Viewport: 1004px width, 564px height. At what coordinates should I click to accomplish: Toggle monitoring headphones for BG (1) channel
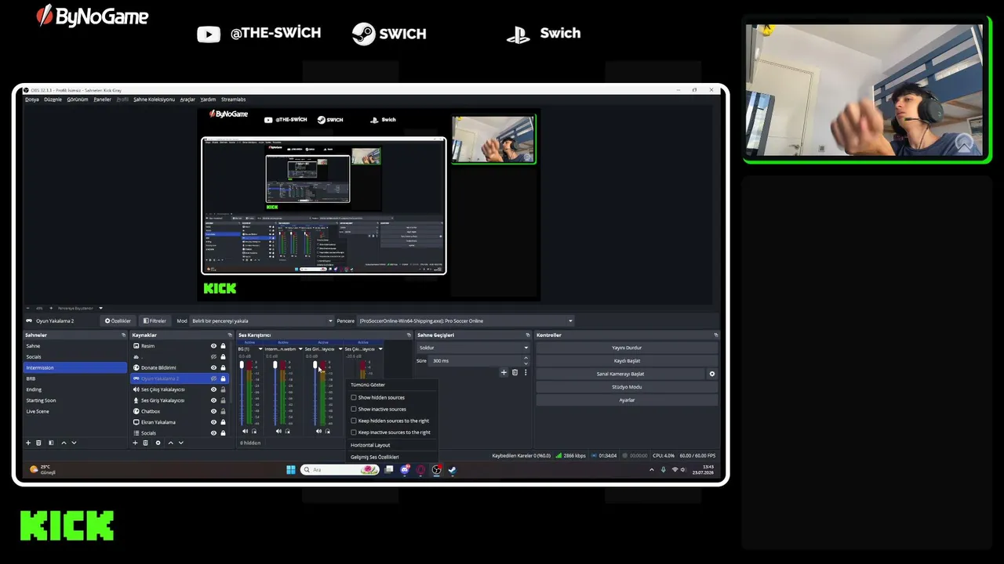[x=253, y=431]
